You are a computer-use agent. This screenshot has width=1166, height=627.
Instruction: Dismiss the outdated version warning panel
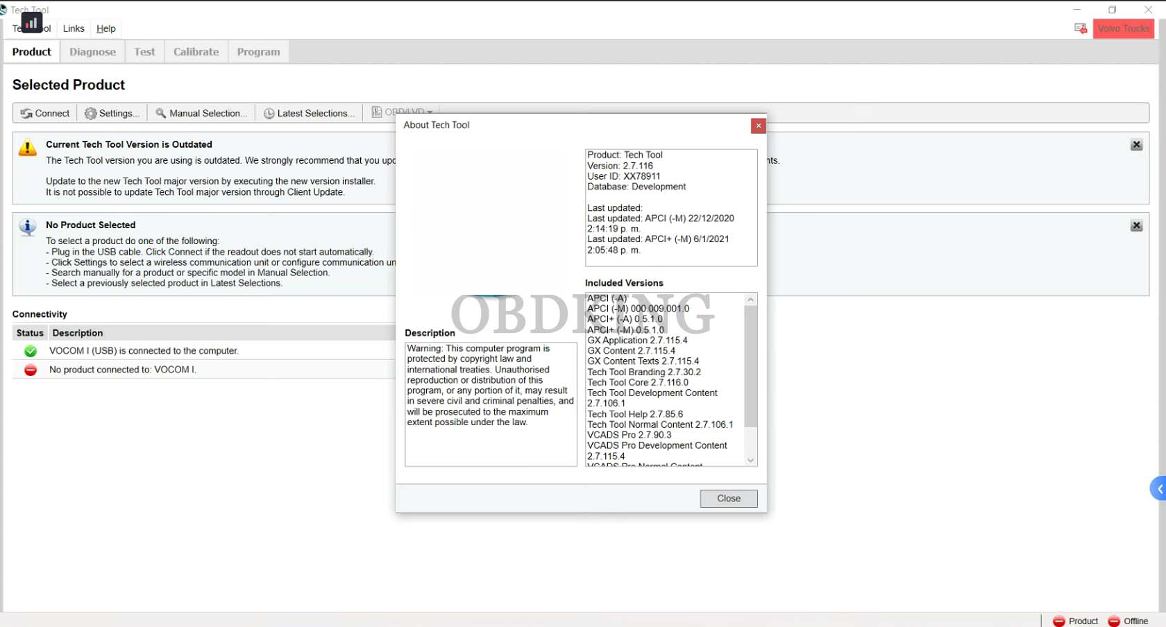click(x=1136, y=145)
